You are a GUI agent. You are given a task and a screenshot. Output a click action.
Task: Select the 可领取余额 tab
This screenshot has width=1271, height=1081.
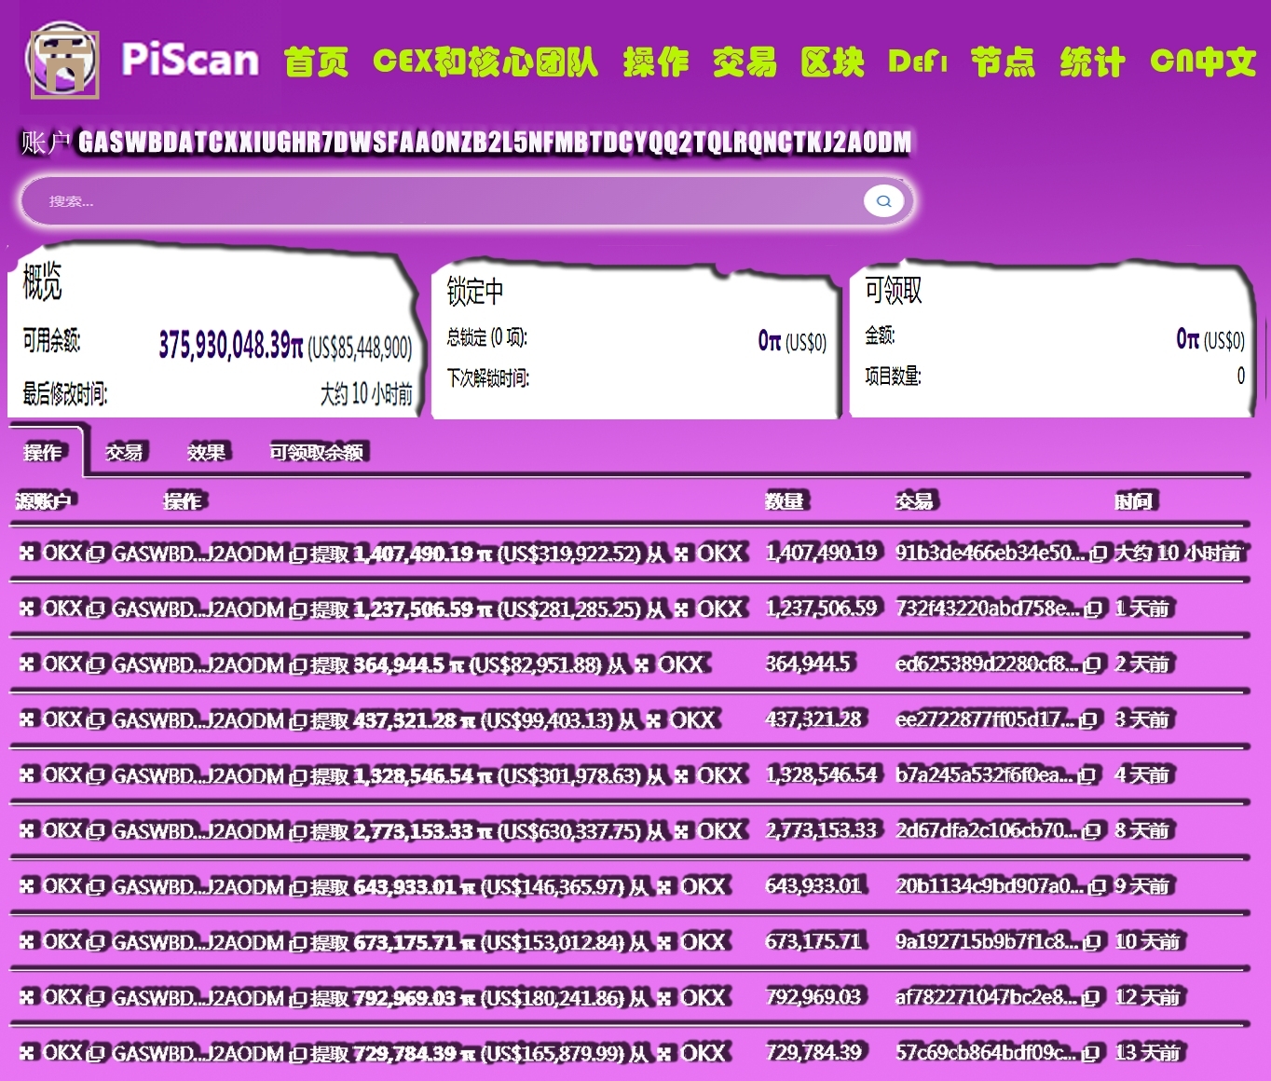click(317, 453)
